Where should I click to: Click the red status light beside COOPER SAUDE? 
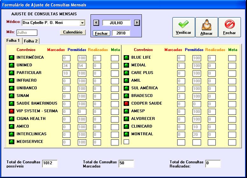126,103
